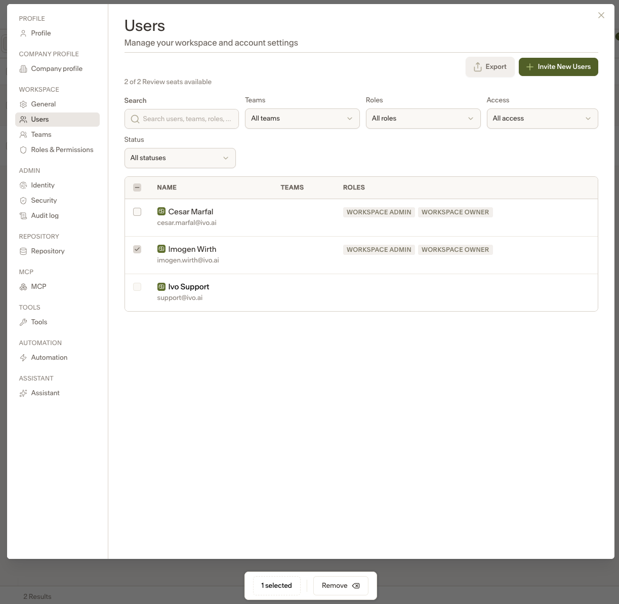
Task: Open Roles & Permissions page
Action: [x=58, y=150]
